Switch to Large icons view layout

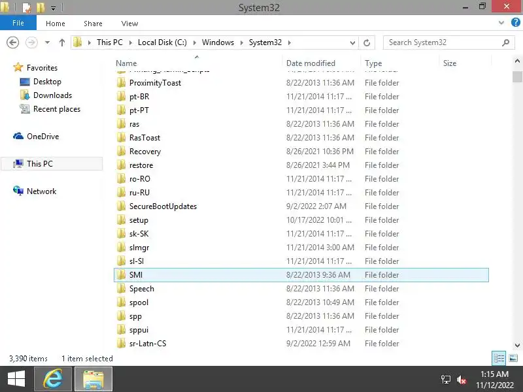(513, 358)
